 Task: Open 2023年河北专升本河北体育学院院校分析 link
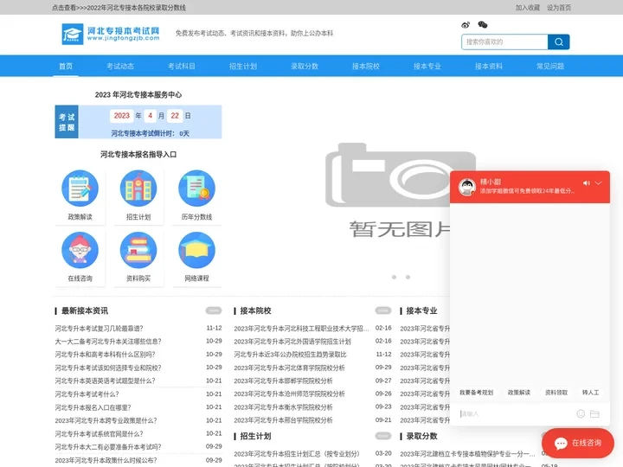(289, 368)
